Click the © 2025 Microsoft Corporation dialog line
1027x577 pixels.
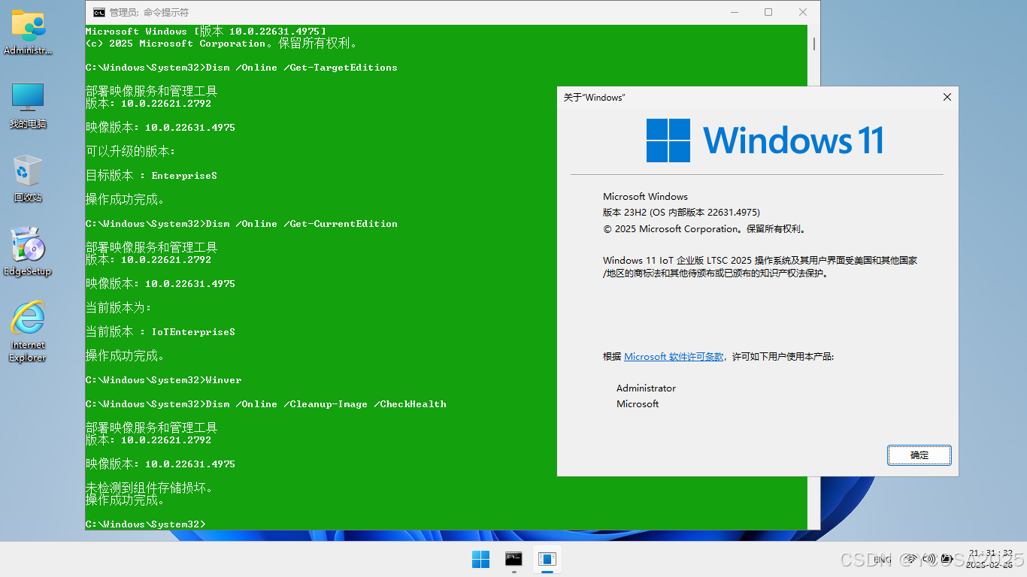[x=704, y=229]
